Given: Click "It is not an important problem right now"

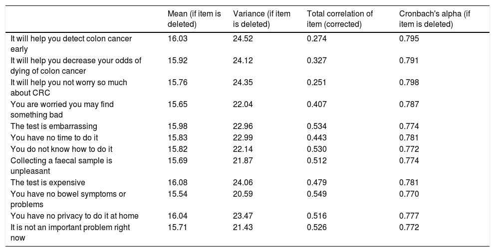Looking at the screenshot, I should tap(70, 232).
